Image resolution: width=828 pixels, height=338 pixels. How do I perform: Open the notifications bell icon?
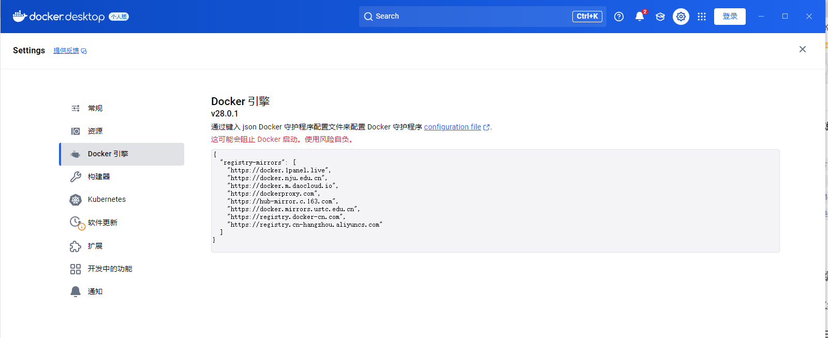point(640,17)
